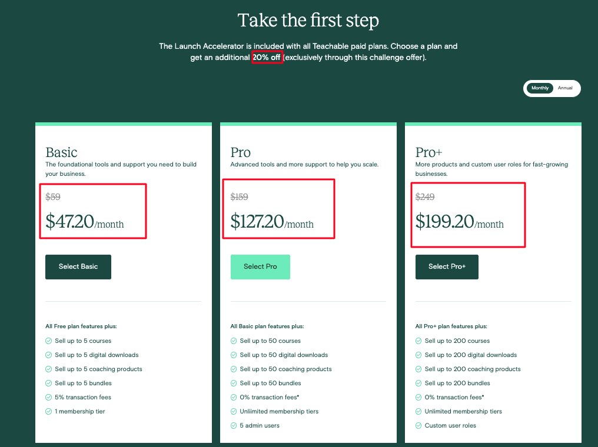
Task: Click checkmark icon beside Basic's 5 courses
Action: tap(49, 341)
